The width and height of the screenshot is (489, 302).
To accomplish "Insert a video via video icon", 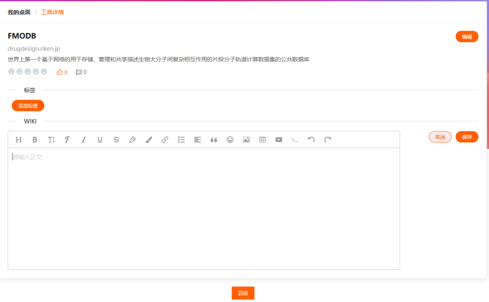I will click(x=279, y=140).
